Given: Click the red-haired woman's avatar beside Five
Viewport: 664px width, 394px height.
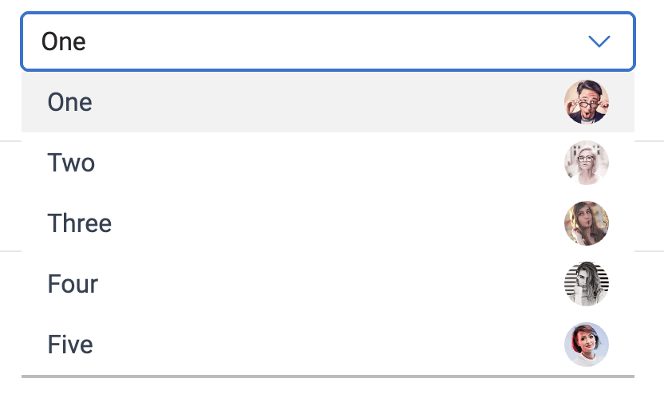Looking at the screenshot, I should [x=587, y=345].
